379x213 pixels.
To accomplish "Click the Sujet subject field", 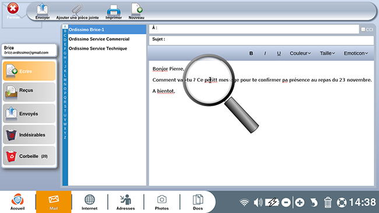I will coord(261,40).
